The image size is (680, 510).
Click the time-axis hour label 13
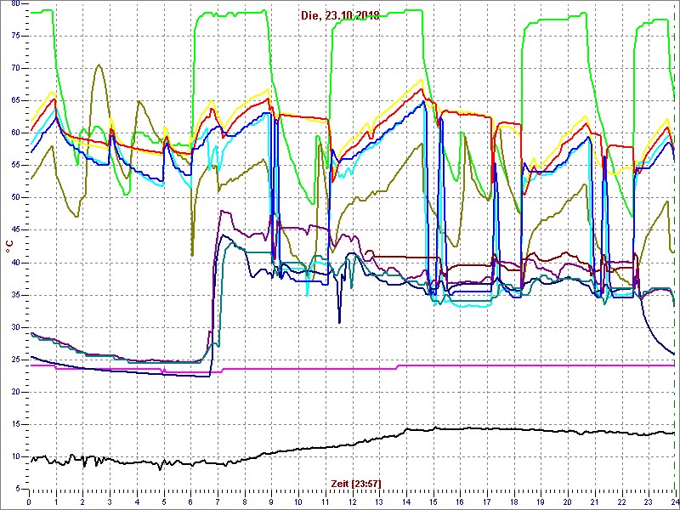(379, 501)
